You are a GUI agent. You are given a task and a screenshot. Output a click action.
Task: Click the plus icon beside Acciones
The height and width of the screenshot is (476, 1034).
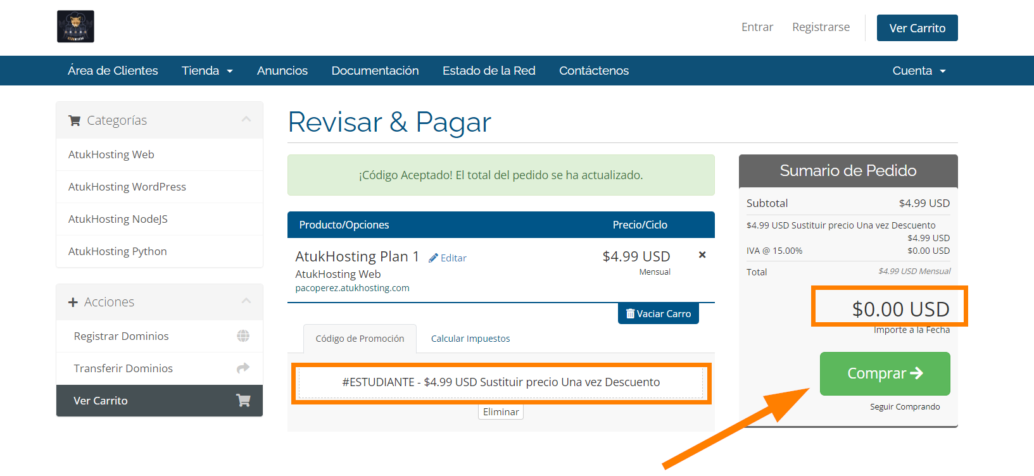click(73, 303)
